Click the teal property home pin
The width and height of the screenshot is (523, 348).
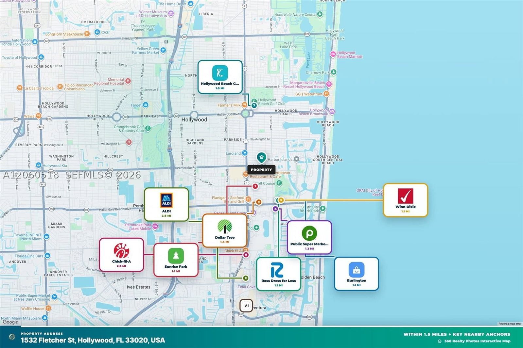(x=261, y=157)
